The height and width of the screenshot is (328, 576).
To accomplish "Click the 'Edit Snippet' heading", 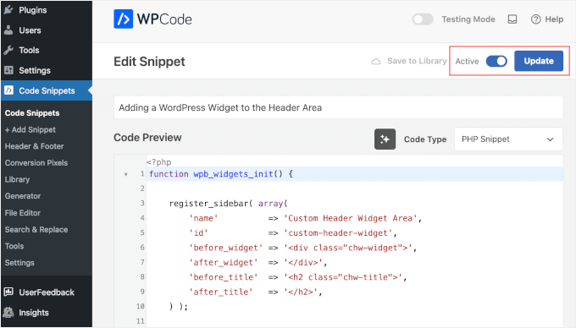I will point(149,61).
